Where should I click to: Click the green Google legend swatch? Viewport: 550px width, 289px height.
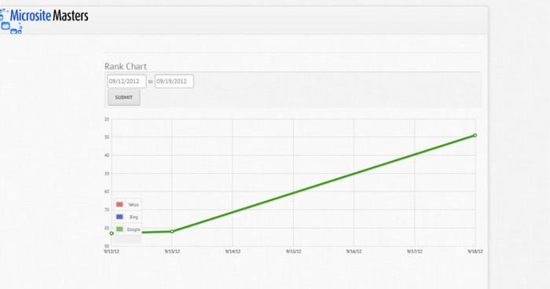[119, 229]
